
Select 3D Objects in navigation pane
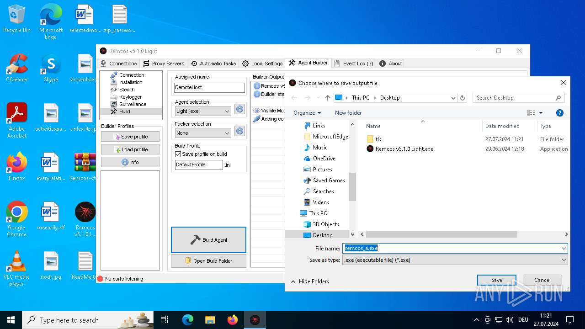point(325,224)
